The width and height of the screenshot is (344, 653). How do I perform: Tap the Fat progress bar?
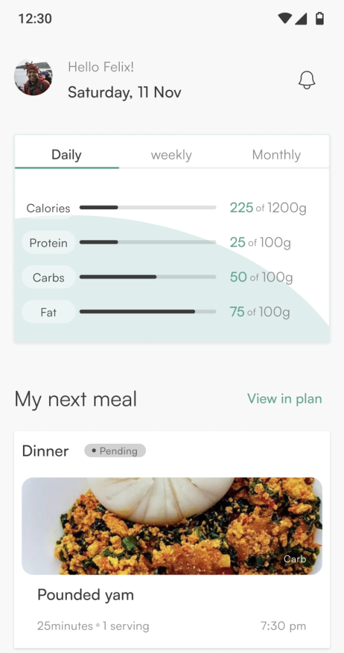(148, 311)
